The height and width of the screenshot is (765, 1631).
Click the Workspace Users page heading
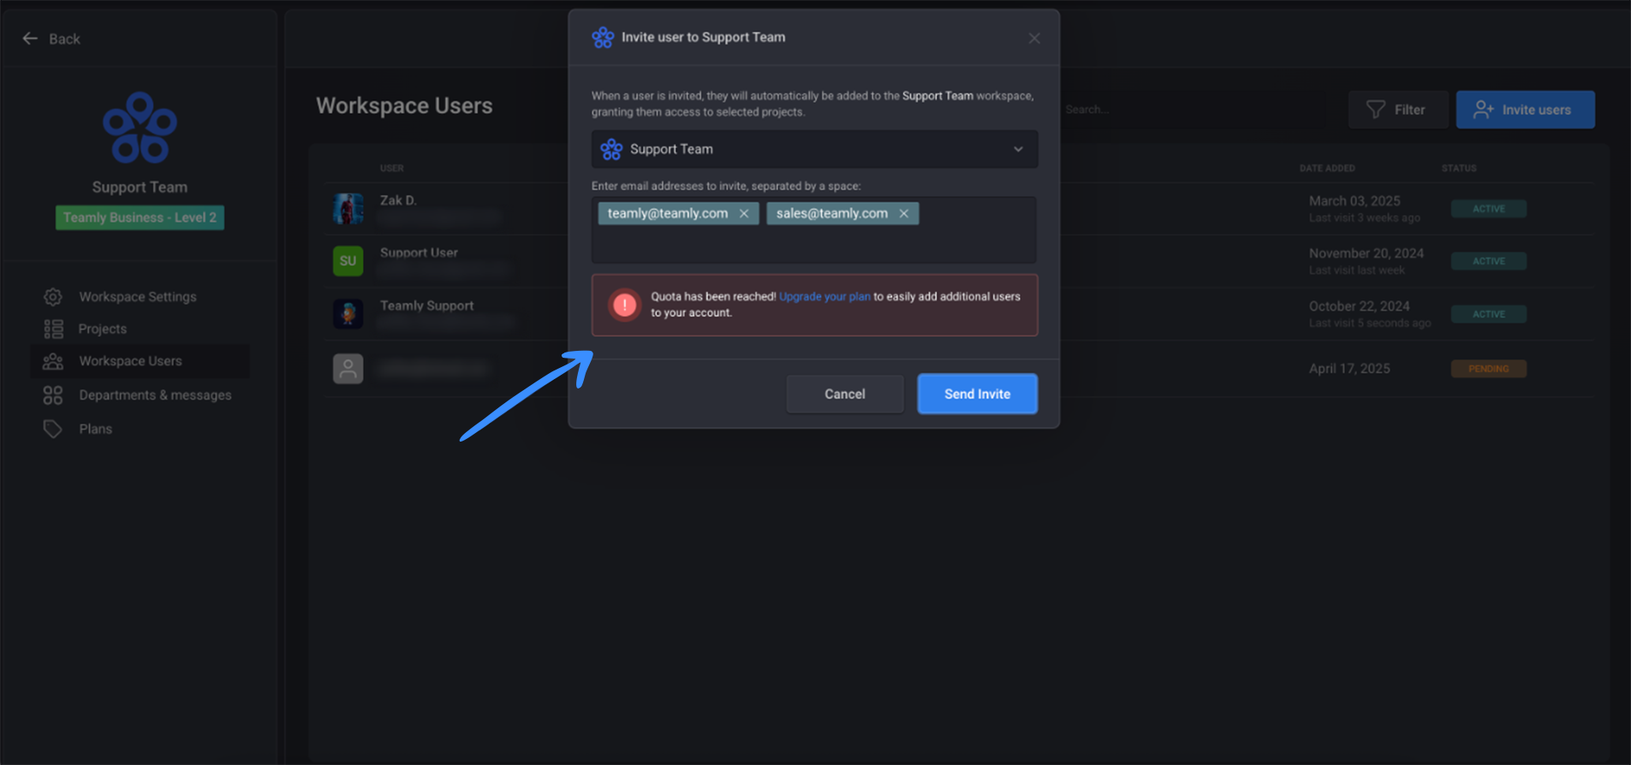click(x=404, y=106)
